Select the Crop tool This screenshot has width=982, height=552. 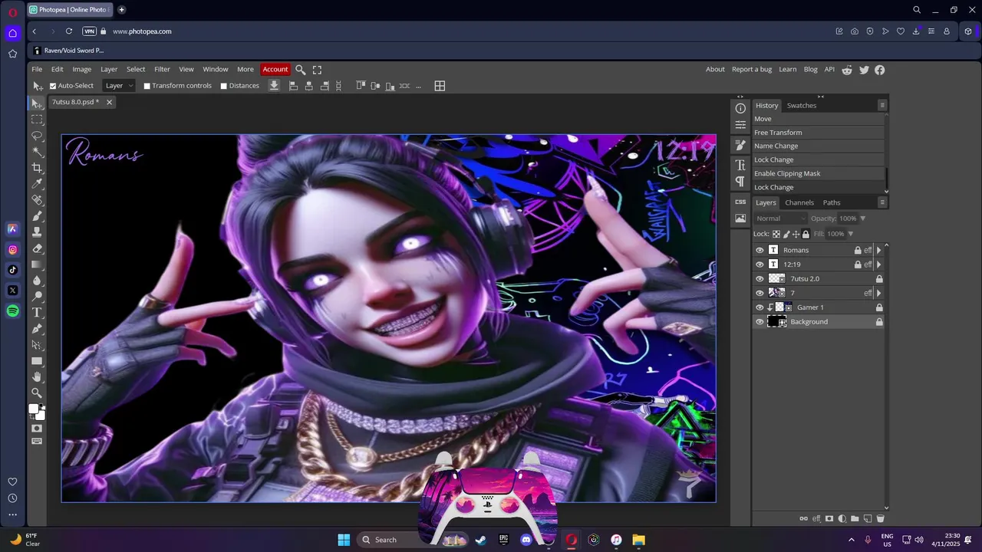[37, 168]
